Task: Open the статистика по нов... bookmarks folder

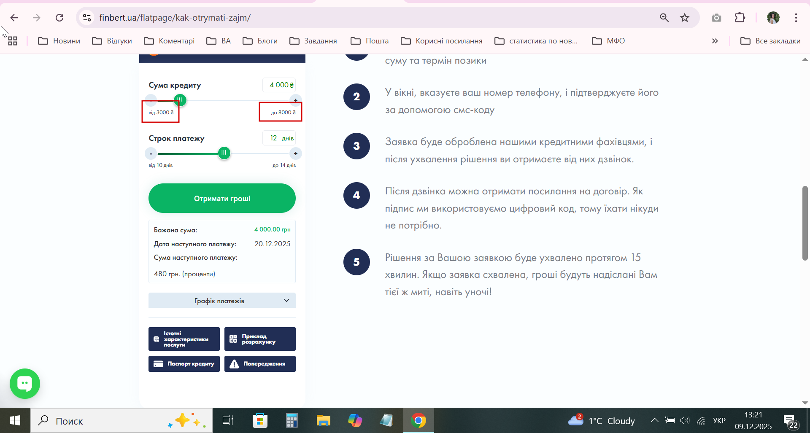Action: coord(536,41)
